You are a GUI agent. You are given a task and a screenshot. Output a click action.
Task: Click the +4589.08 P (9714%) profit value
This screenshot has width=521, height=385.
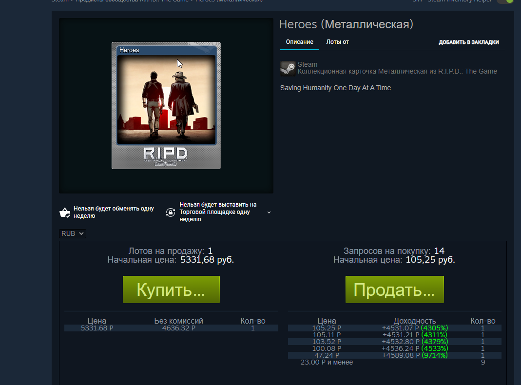click(415, 355)
